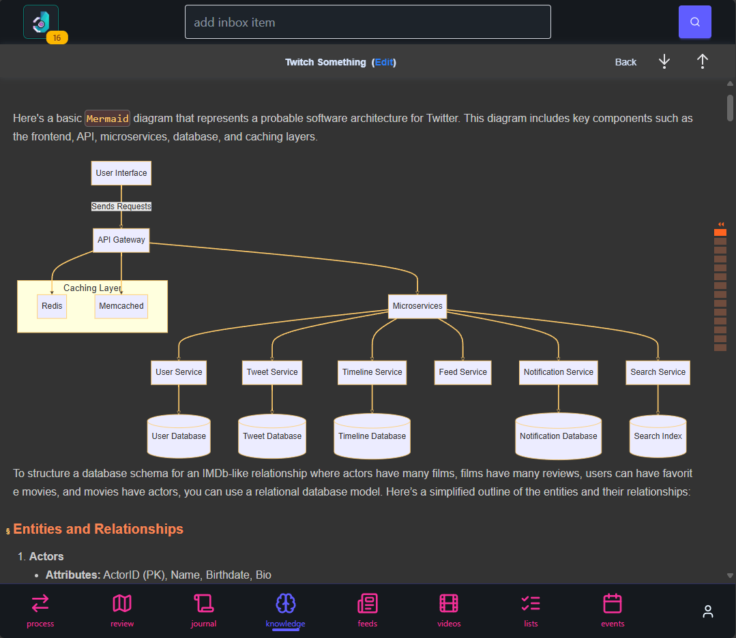736x638 pixels.
Task: Click the Notification Service node
Action: [x=559, y=372]
